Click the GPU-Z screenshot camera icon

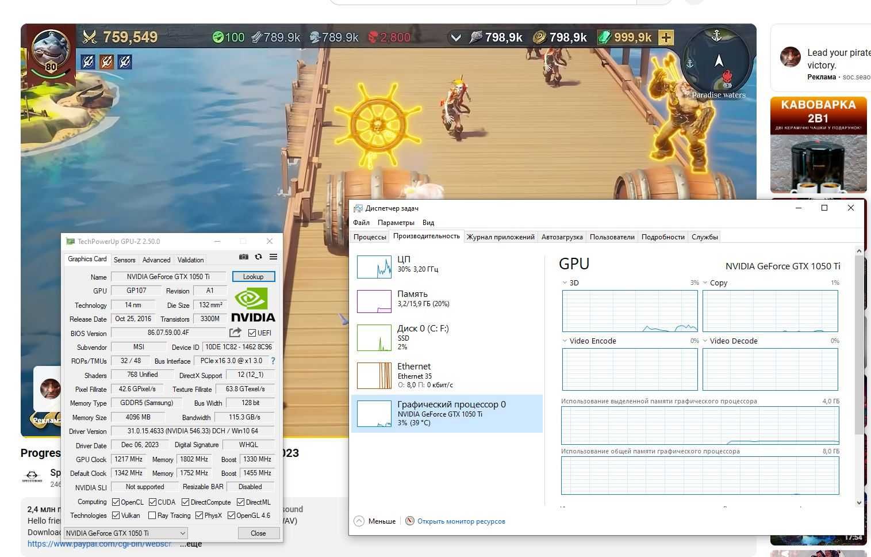244,257
